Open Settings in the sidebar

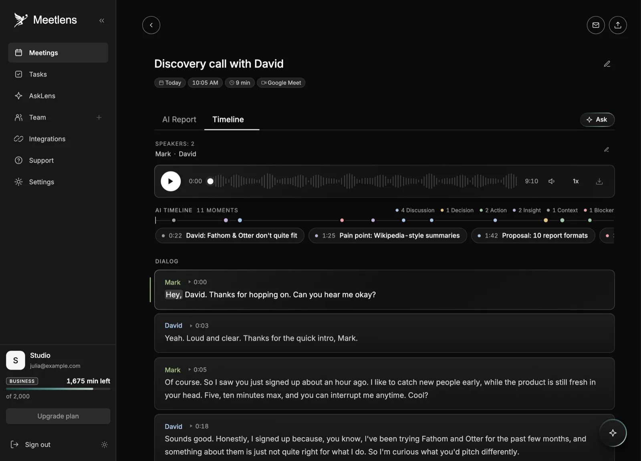pyautogui.click(x=58, y=182)
